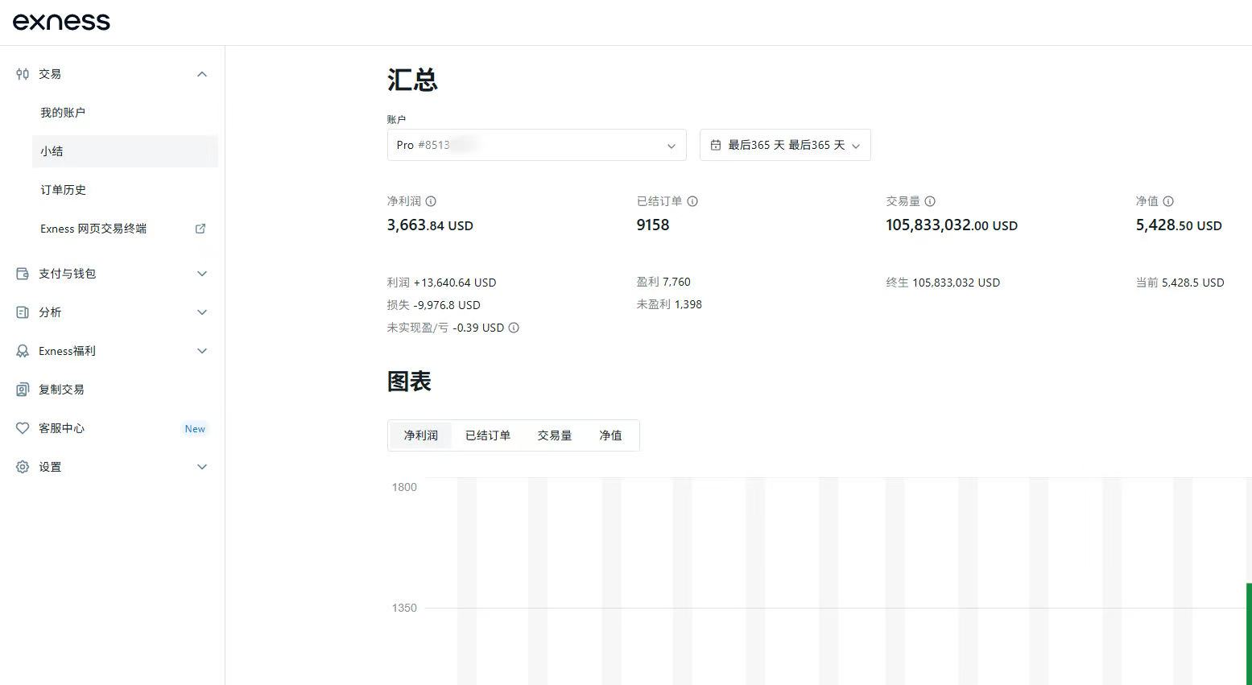Click info icon next to 净值

tap(1168, 201)
